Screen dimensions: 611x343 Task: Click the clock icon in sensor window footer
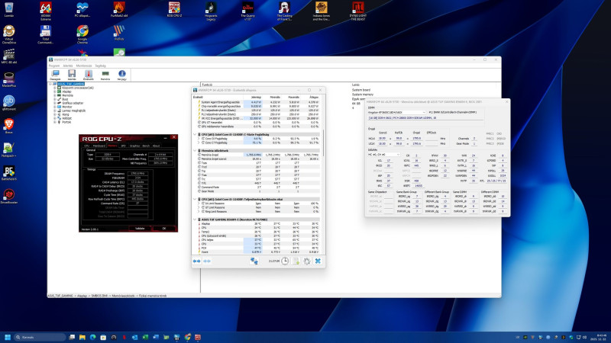(x=284, y=261)
